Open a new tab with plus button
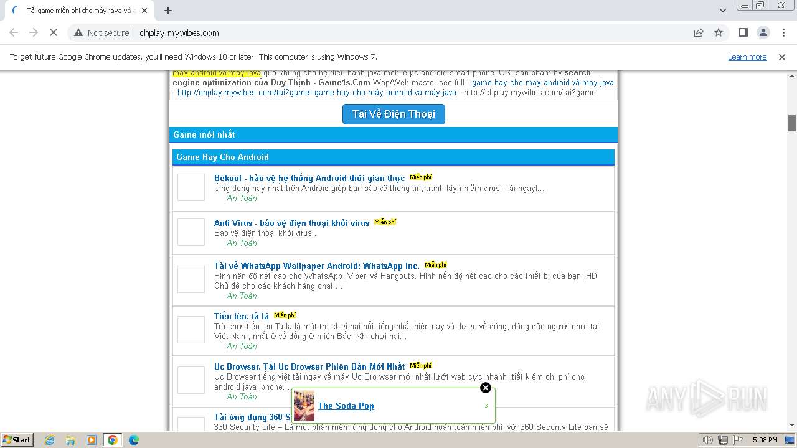Screen dimensions: 797x448 [x=168, y=11]
